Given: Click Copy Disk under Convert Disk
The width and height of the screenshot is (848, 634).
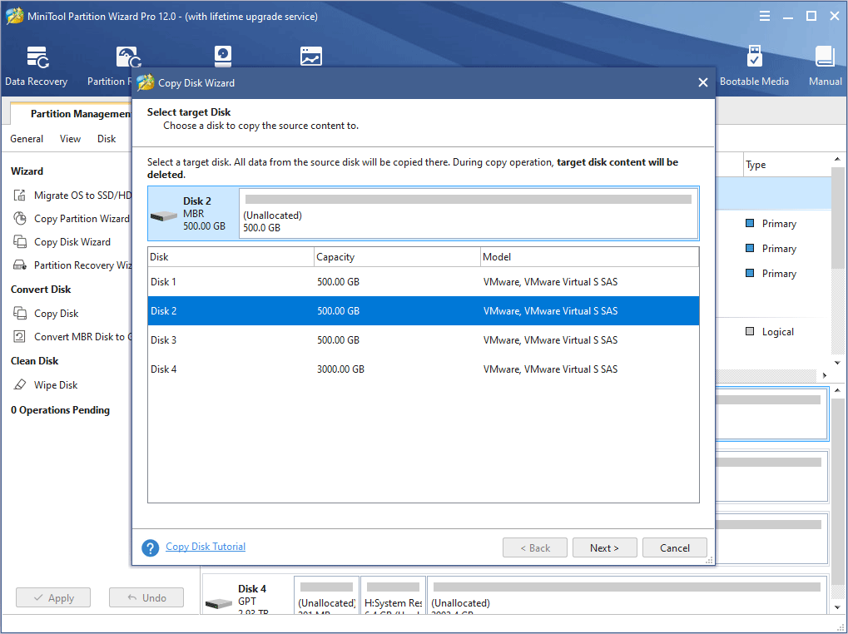Looking at the screenshot, I should tap(46, 314).
